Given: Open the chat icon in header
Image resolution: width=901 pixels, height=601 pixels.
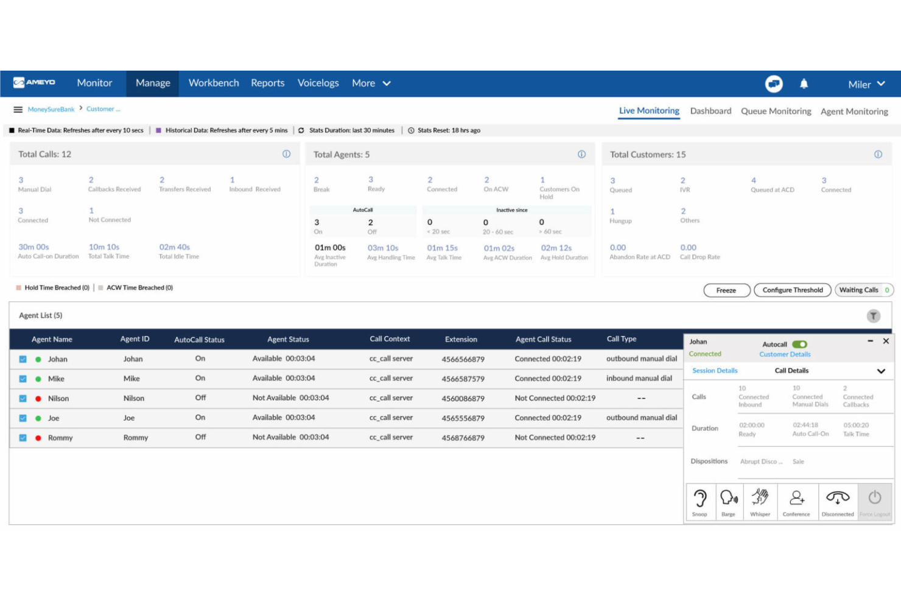Looking at the screenshot, I should pyautogui.click(x=774, y=84).
